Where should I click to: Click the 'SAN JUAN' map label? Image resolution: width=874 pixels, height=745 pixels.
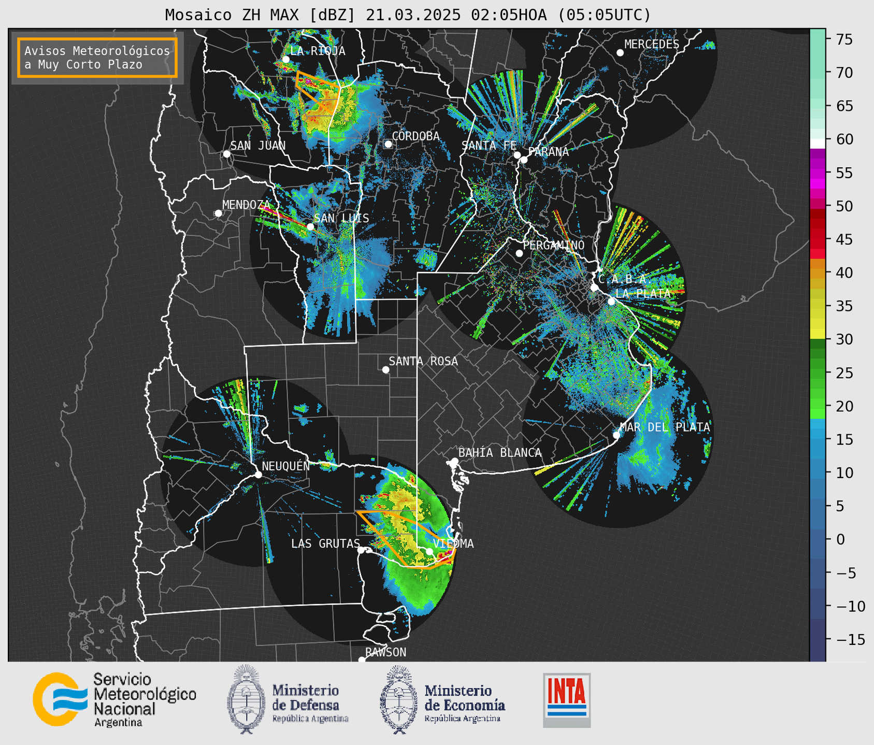[258, 146]
